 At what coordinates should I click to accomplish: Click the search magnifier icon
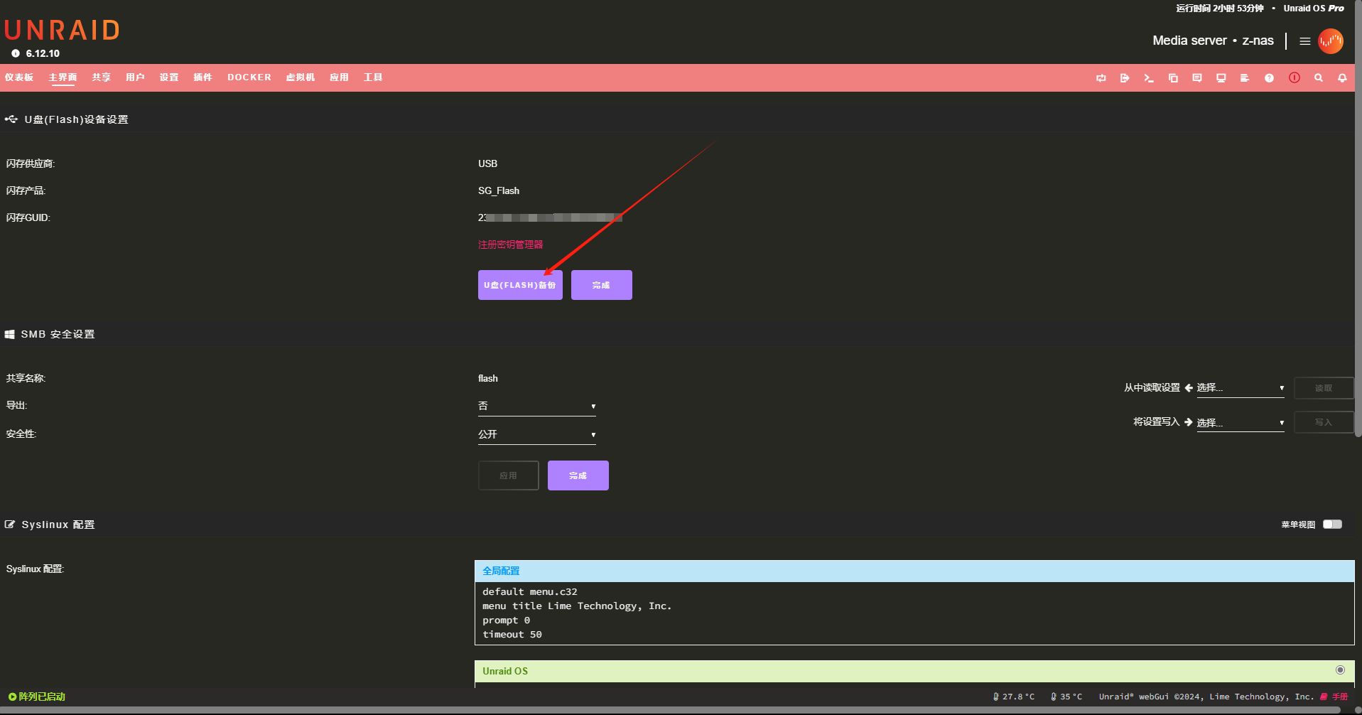click(x=1318, y=78)
